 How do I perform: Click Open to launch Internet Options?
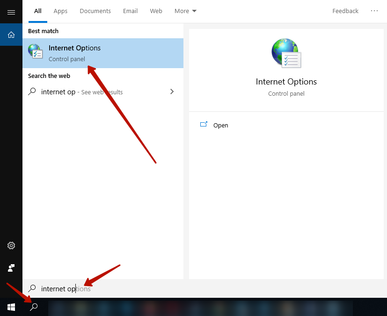pyautogui.click(x=221, y=125)
